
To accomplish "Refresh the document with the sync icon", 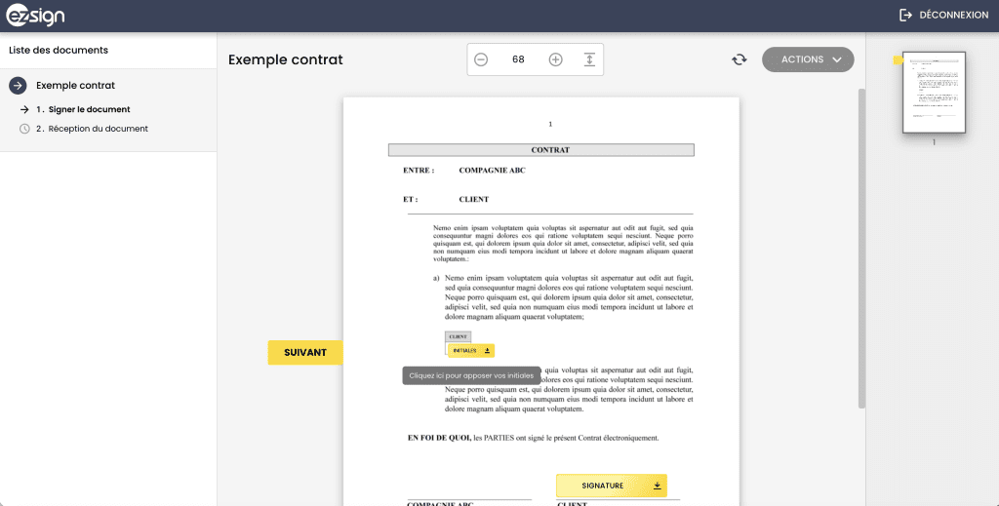I will (739, 59).
